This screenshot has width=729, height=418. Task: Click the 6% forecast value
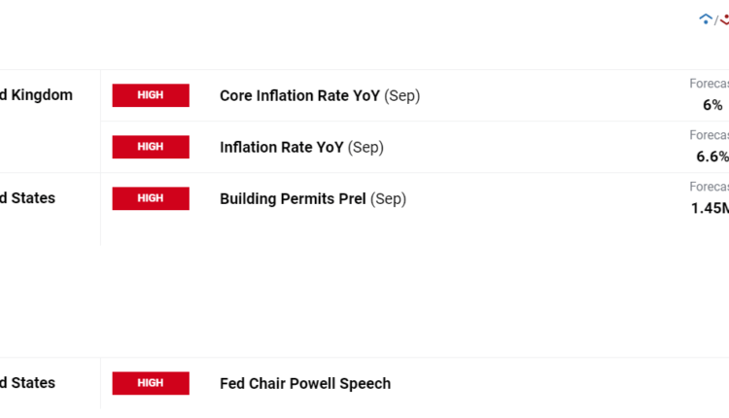[x=712, y=105]
